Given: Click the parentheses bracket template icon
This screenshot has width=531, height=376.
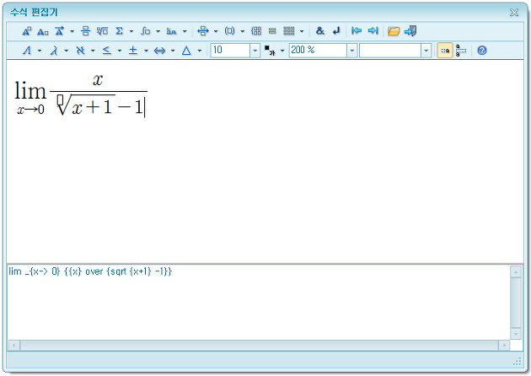Looking at the screenshot, I should pos(229,31).
